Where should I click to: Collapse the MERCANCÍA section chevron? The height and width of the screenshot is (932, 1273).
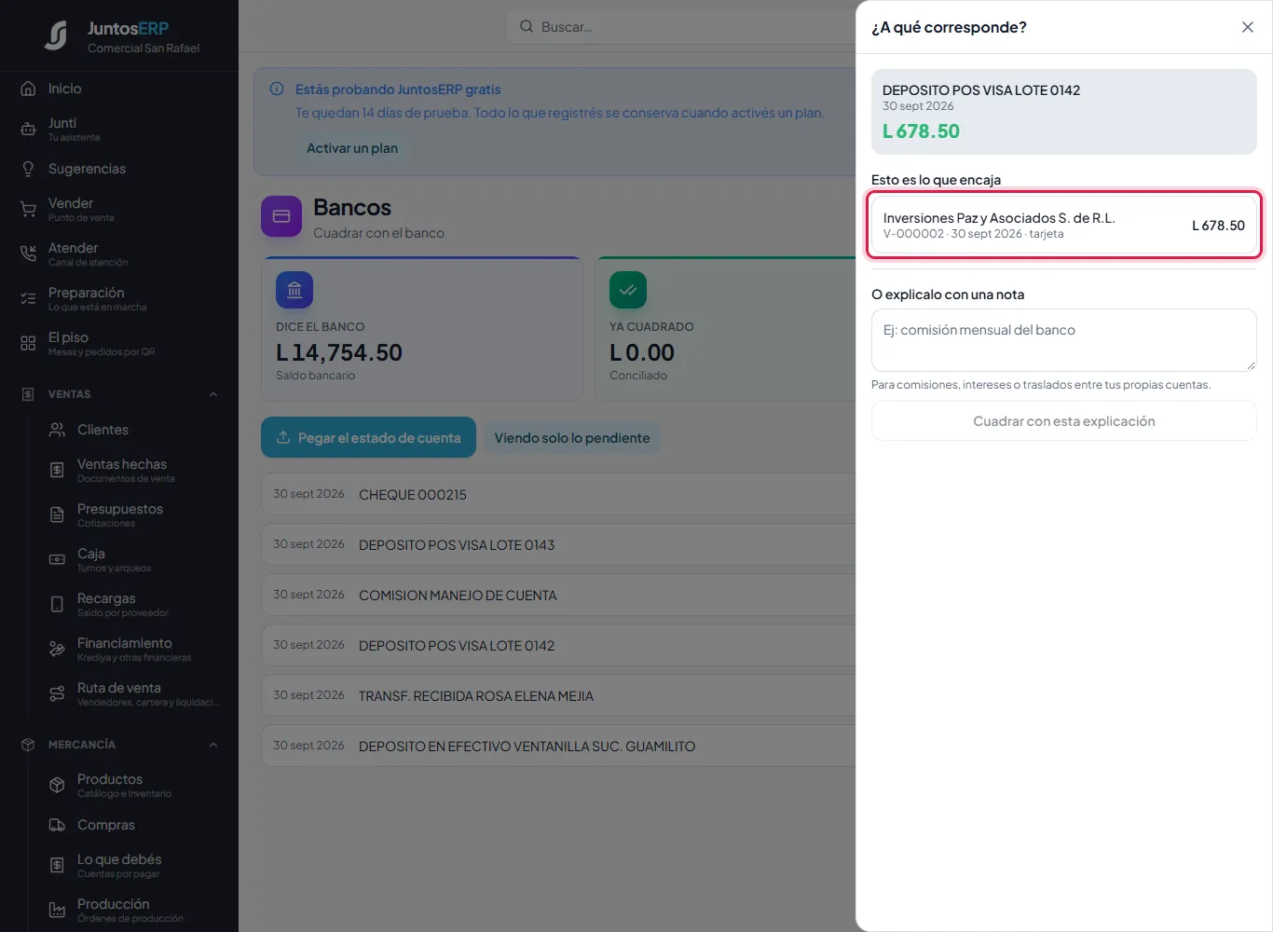213,745
